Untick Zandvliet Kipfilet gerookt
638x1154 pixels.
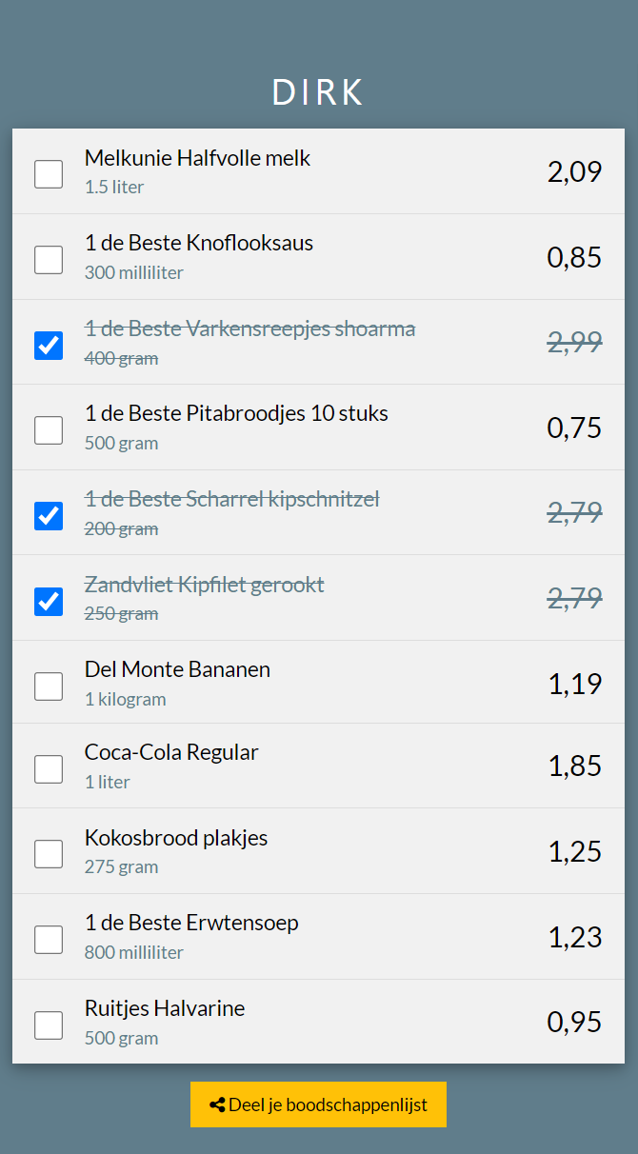click(49, 601)
